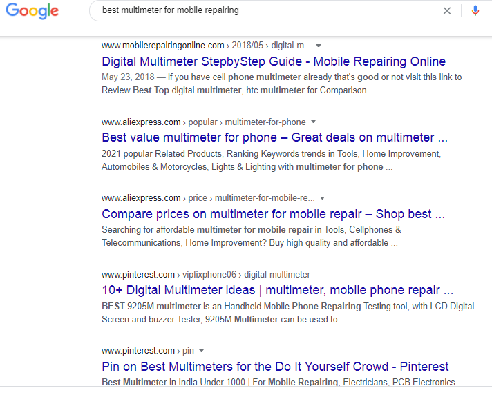The image size is (492, 397).
Task: Click the www.mobilerepairingonline.com URL breadcrumb
Action: click(x=206, y=46)
